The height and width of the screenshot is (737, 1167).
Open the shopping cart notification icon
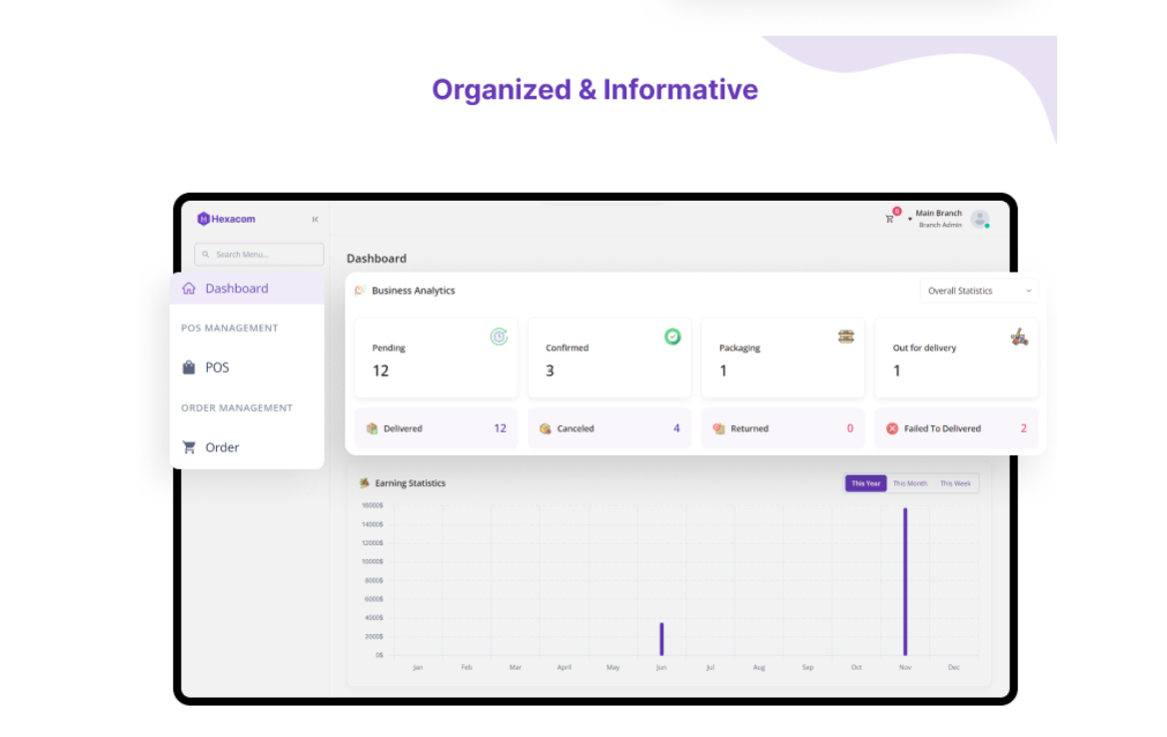pos(889,218)
